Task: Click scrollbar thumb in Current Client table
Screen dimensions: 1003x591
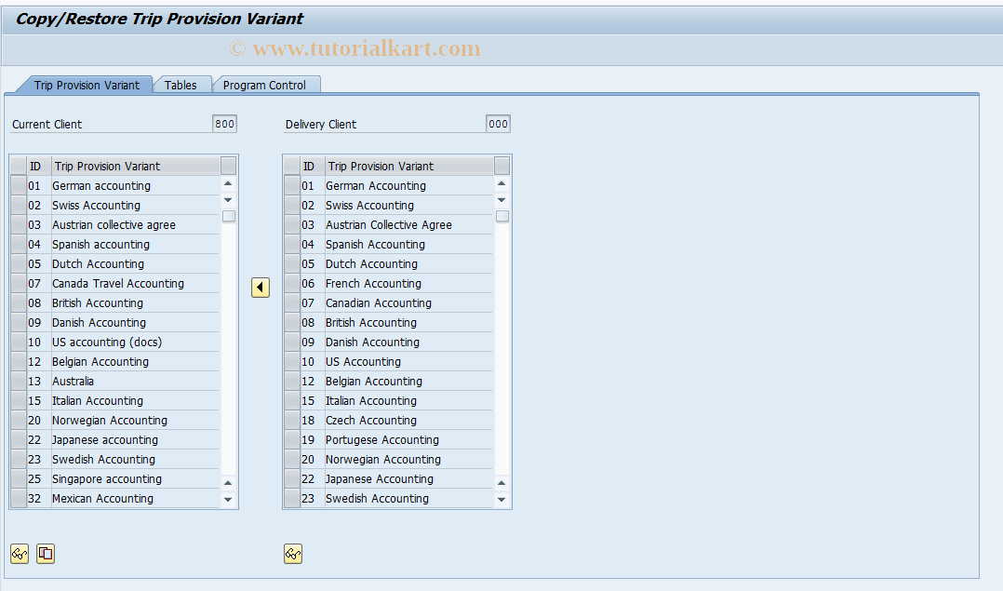Action: 228,216
